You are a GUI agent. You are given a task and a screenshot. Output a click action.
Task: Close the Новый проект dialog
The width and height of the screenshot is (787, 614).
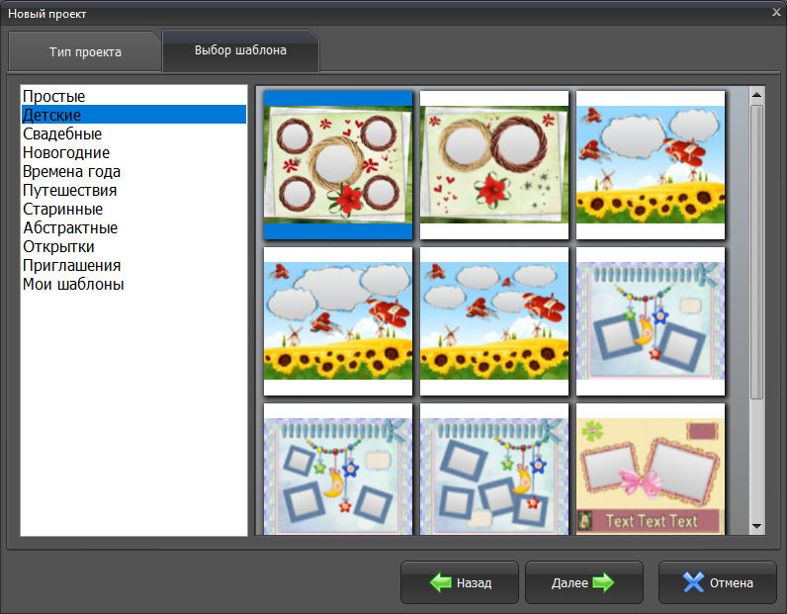(x=776, y=13)
